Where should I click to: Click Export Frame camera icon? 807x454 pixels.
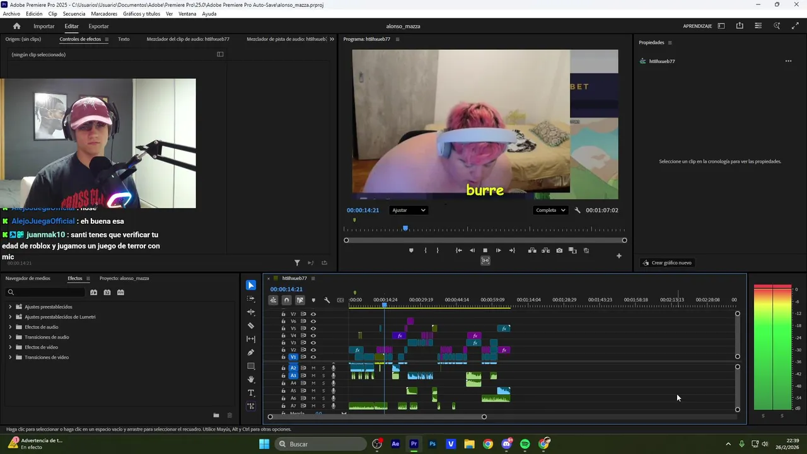559,250
